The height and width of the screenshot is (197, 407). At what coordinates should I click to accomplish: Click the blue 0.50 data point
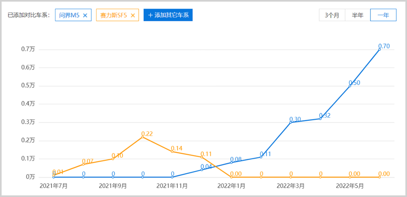pos(350,86)
